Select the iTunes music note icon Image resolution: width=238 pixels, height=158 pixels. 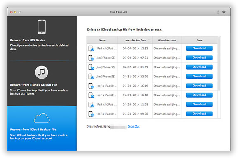coord(42,72)
